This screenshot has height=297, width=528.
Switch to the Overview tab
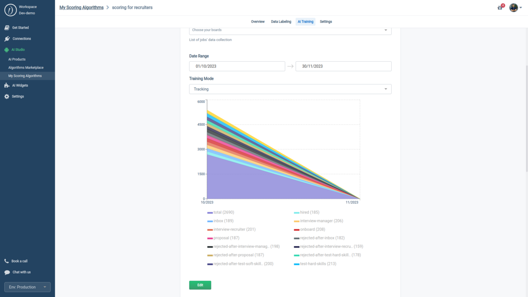(x=257, y=22)
